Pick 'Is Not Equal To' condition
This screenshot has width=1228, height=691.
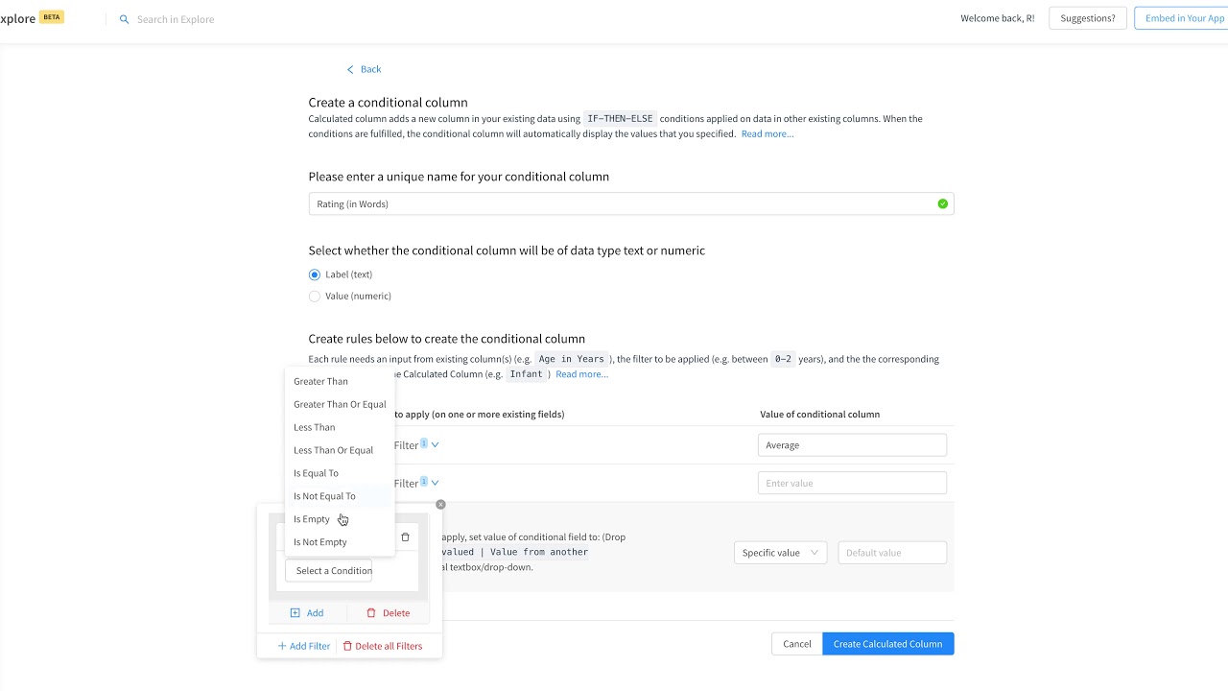[x=324, y=496]
